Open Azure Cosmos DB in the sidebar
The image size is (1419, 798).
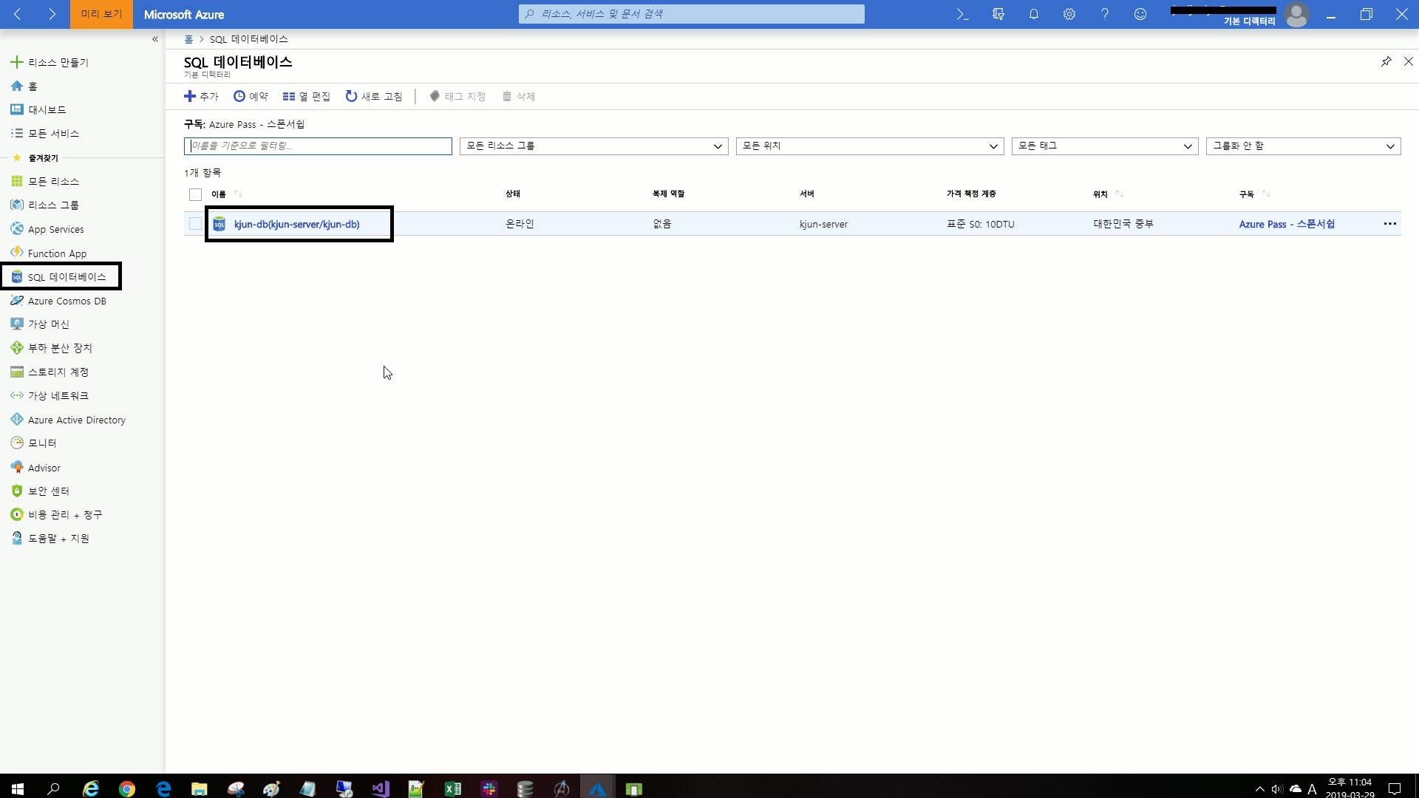[67, 301]
